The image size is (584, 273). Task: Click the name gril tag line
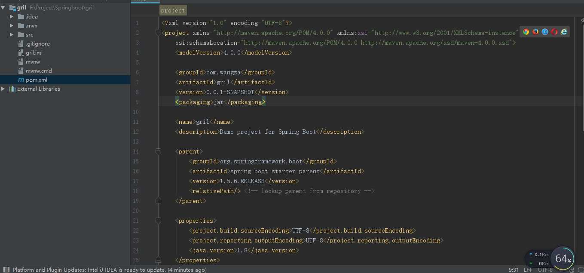pyautogui.click(x=204, y=122)
